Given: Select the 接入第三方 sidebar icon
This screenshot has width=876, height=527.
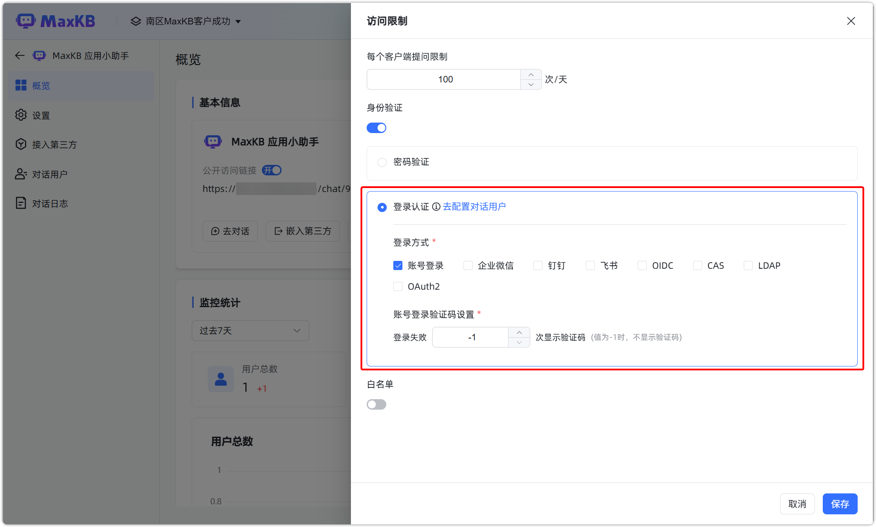Looking at the screenshot, I should [21, 144].
